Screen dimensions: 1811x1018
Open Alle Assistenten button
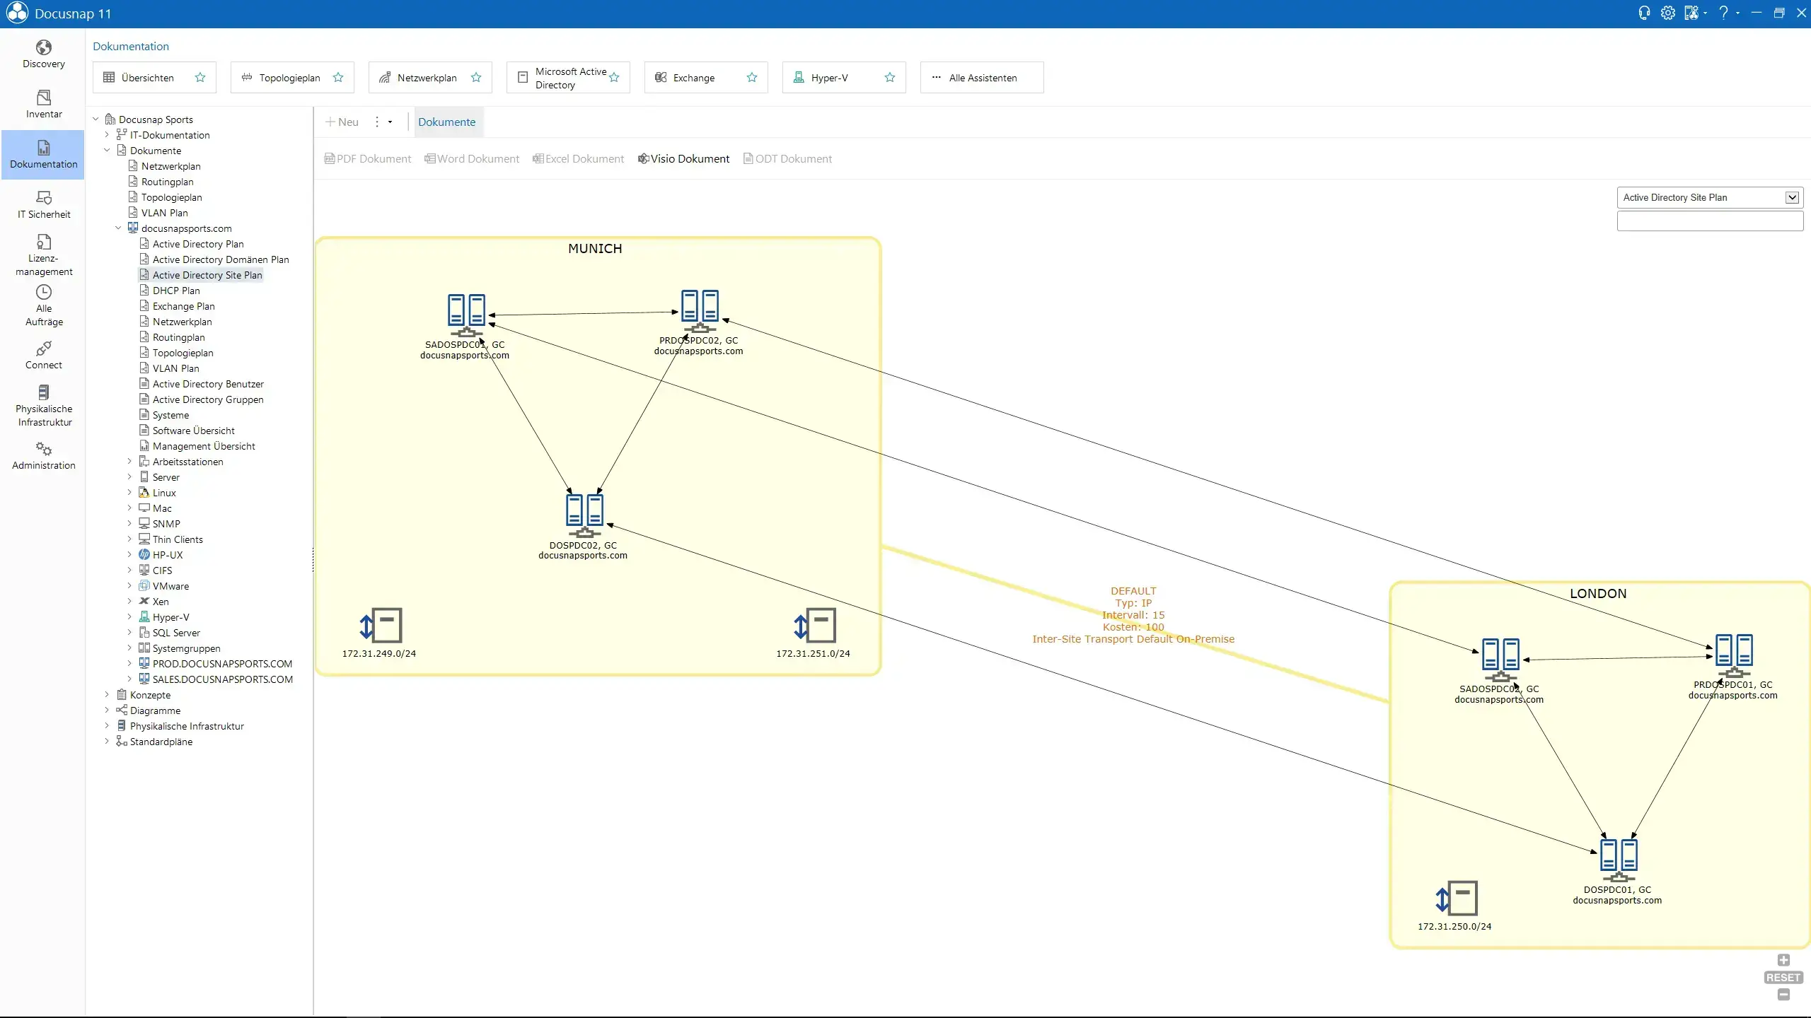tap(982, 78)
